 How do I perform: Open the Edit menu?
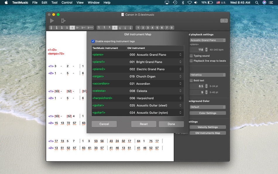click(44, 2)
